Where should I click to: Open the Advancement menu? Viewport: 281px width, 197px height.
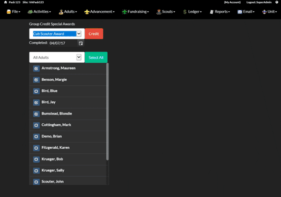tap(99, 12)
